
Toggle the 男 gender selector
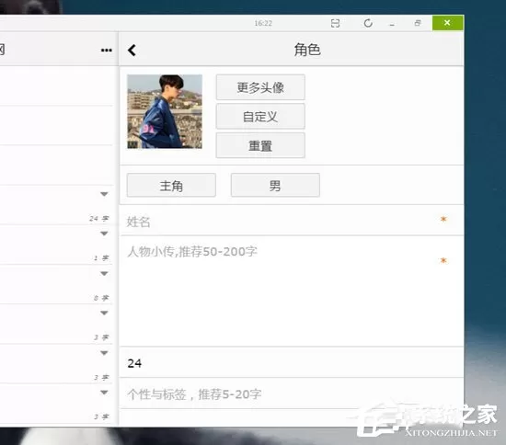[275, 186]
